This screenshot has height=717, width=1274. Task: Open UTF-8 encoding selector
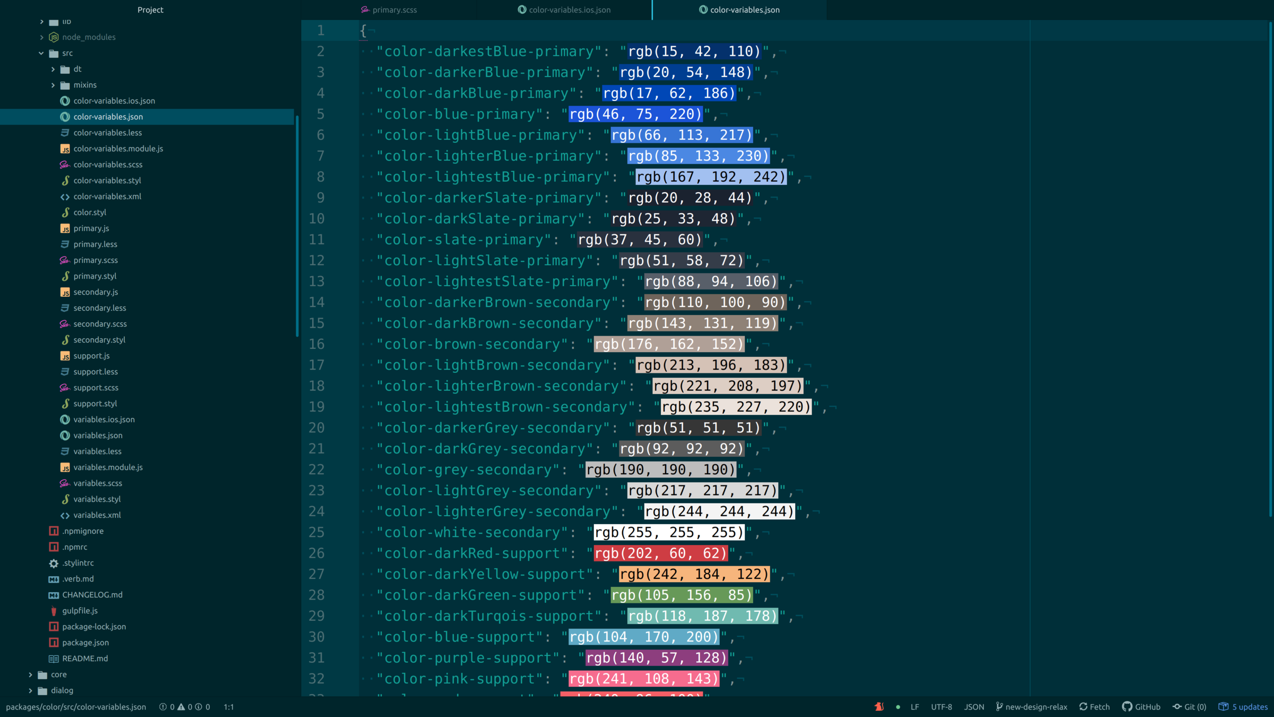tap(941, 706)
